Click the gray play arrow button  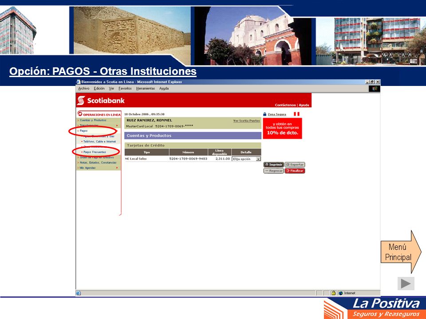406,284
